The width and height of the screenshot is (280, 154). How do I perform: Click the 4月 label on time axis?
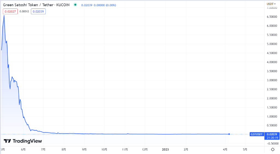pyautogui.click(x=225, y=149)
